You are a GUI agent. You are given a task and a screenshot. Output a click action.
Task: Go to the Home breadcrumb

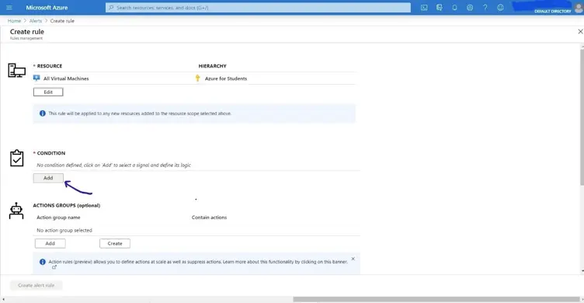[x=14, y=21]
